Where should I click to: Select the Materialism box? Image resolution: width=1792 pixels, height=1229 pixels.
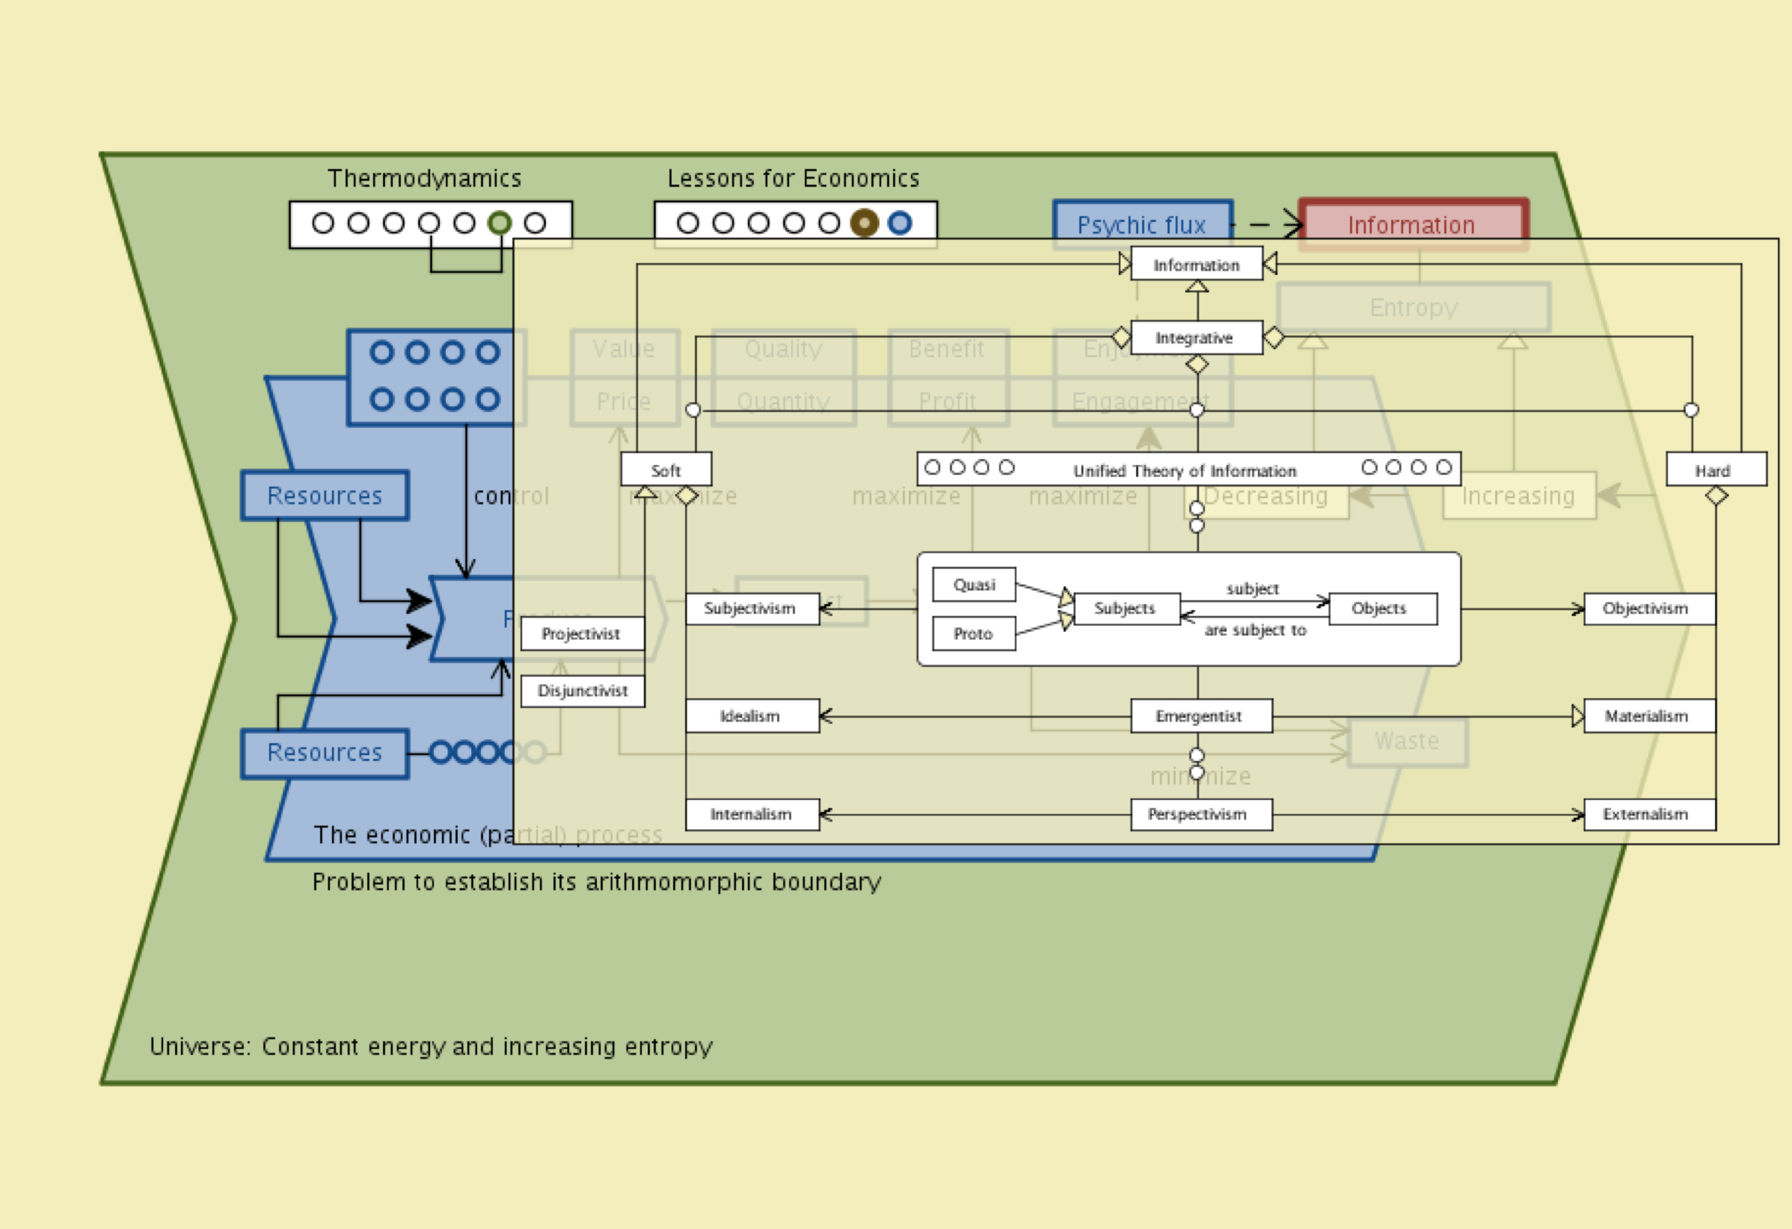point(1648,716)
